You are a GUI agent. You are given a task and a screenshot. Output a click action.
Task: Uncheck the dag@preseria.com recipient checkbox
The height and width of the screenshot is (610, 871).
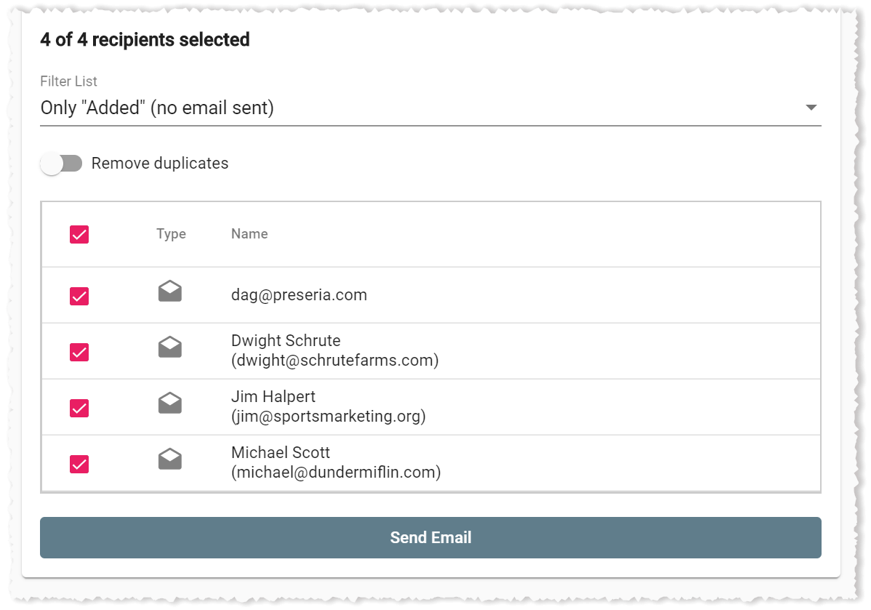79,296
